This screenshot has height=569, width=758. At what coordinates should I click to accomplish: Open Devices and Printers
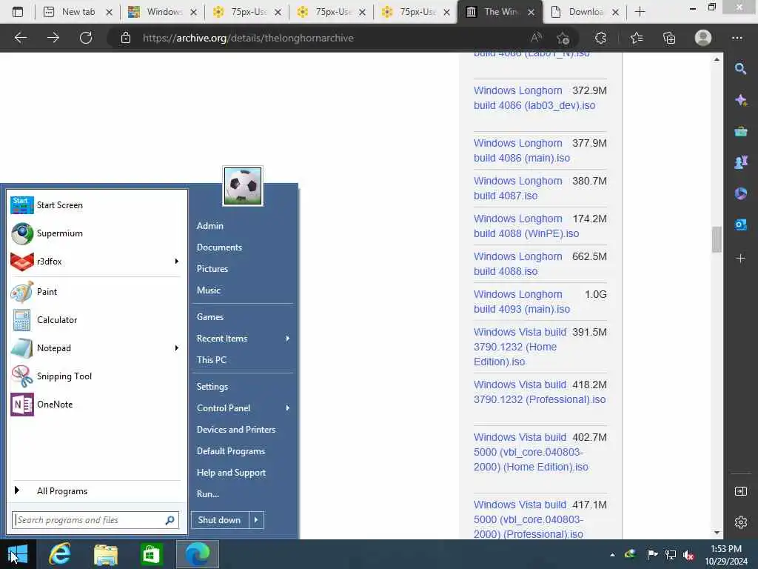236,430
